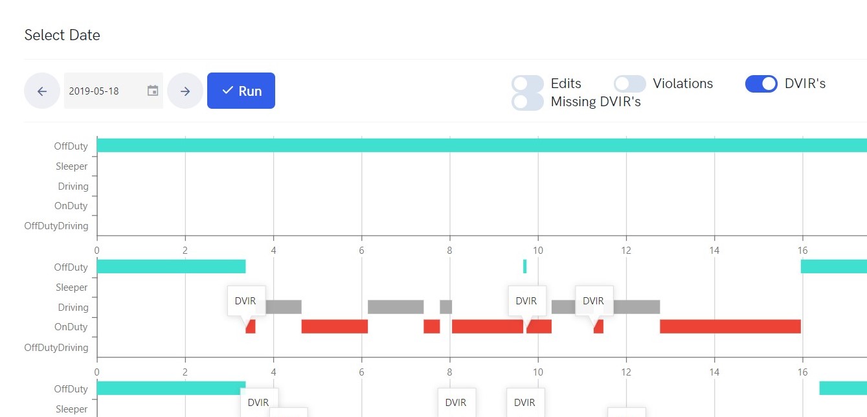Image resolution: width=867 pixels, height=417 pixels.
Task: Enable the Edits toggle
Action: coord(528,84)
